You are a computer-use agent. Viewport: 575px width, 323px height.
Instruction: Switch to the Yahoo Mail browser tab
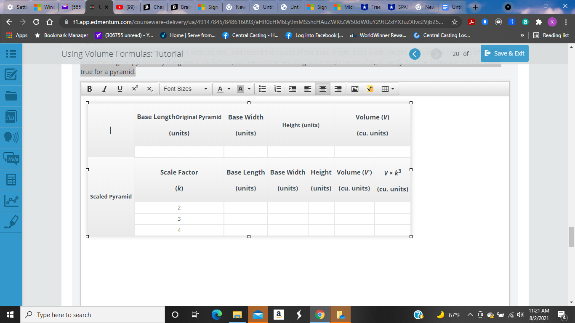(x=71, y=7)
